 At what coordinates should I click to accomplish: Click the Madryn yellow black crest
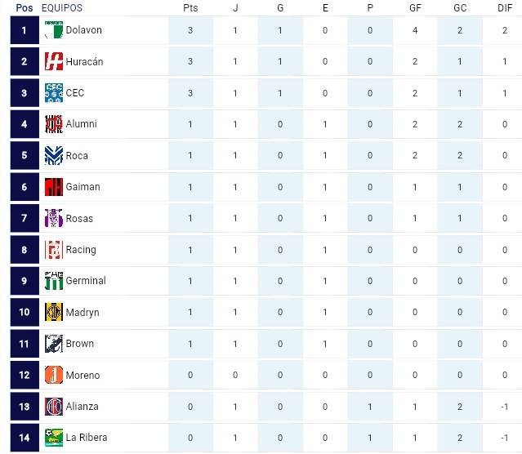[54, 312]
